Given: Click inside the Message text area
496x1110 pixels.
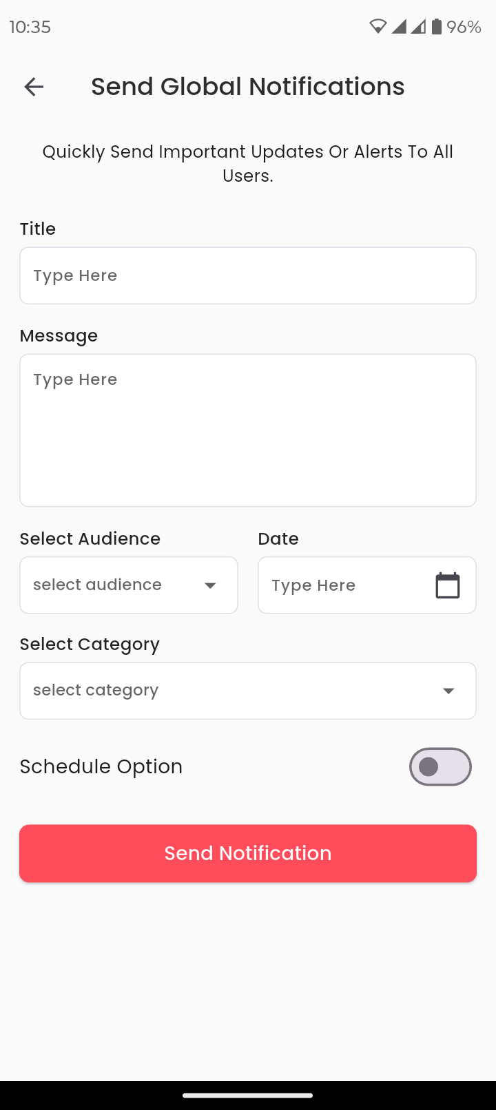Looking at the screenshot, I should click(248, 430).
